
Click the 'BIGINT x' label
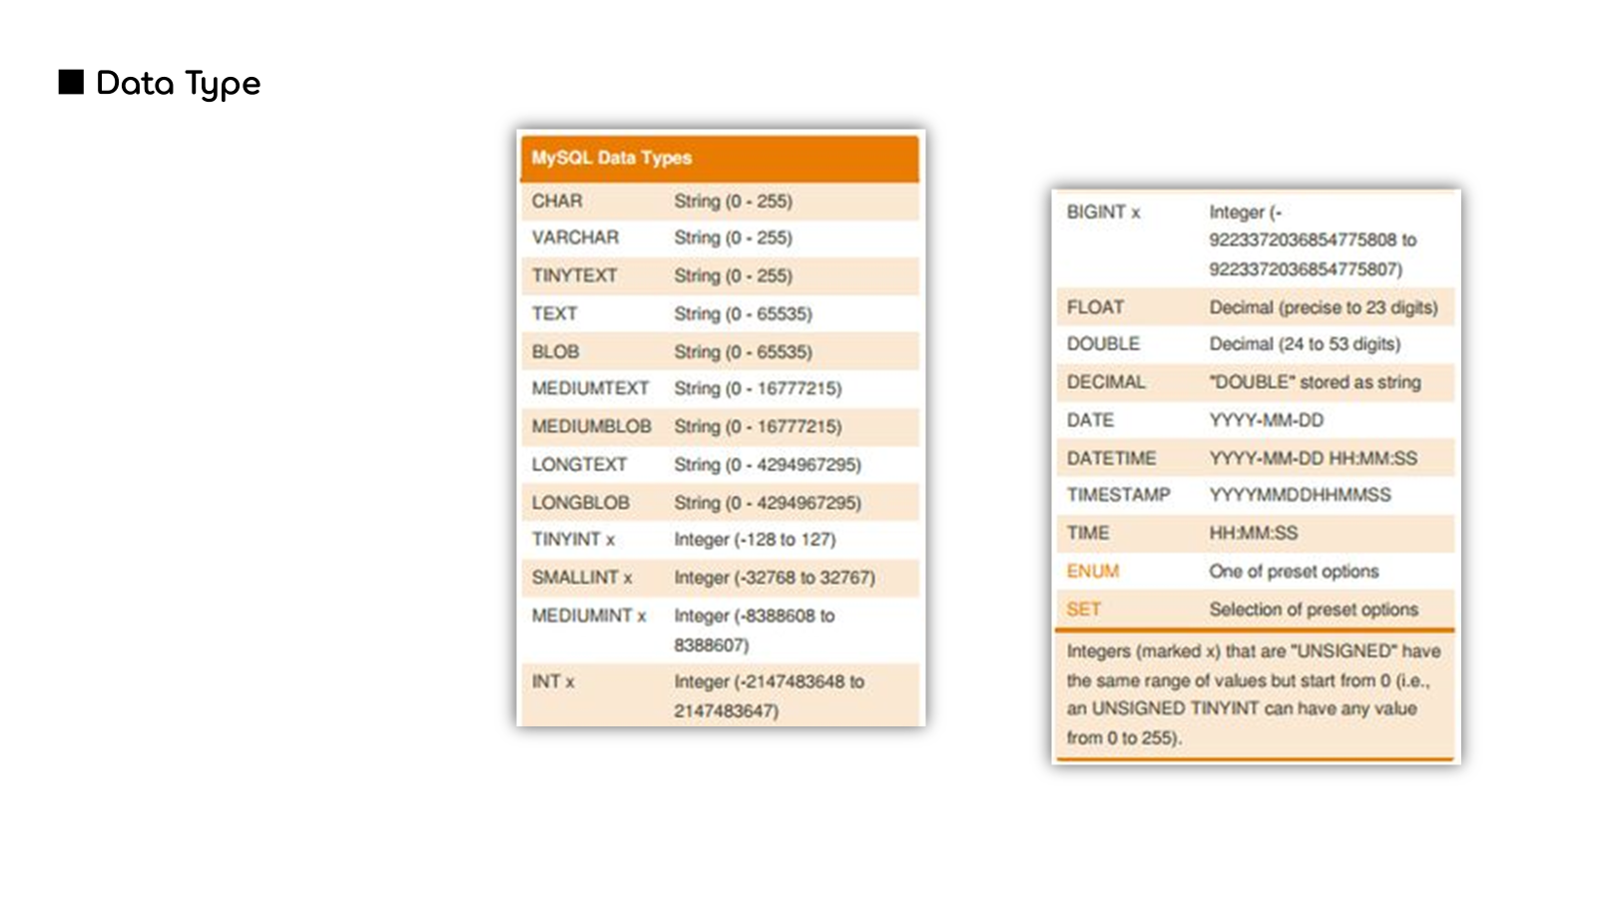pyautogui.click(x=1103, y=212)
